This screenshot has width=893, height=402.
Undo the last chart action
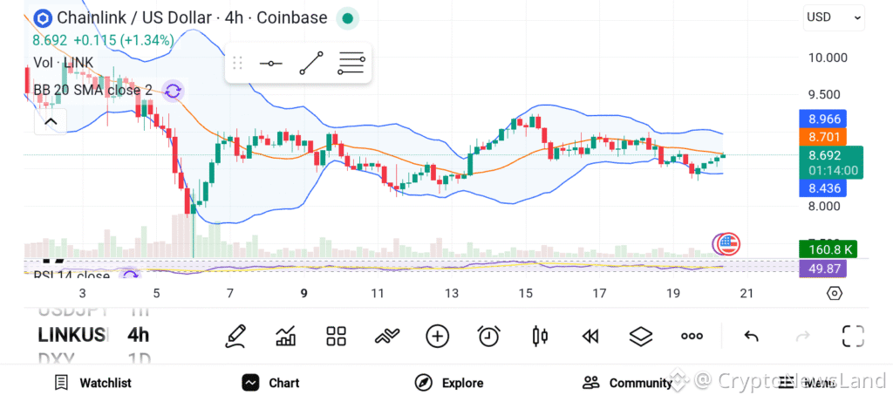click(751, 336)
